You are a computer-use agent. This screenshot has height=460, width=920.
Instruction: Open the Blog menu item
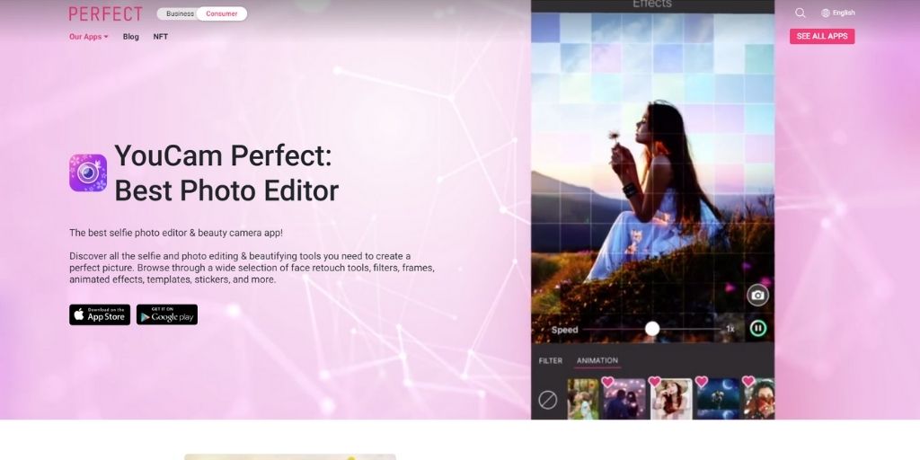[x=131, y=36]
